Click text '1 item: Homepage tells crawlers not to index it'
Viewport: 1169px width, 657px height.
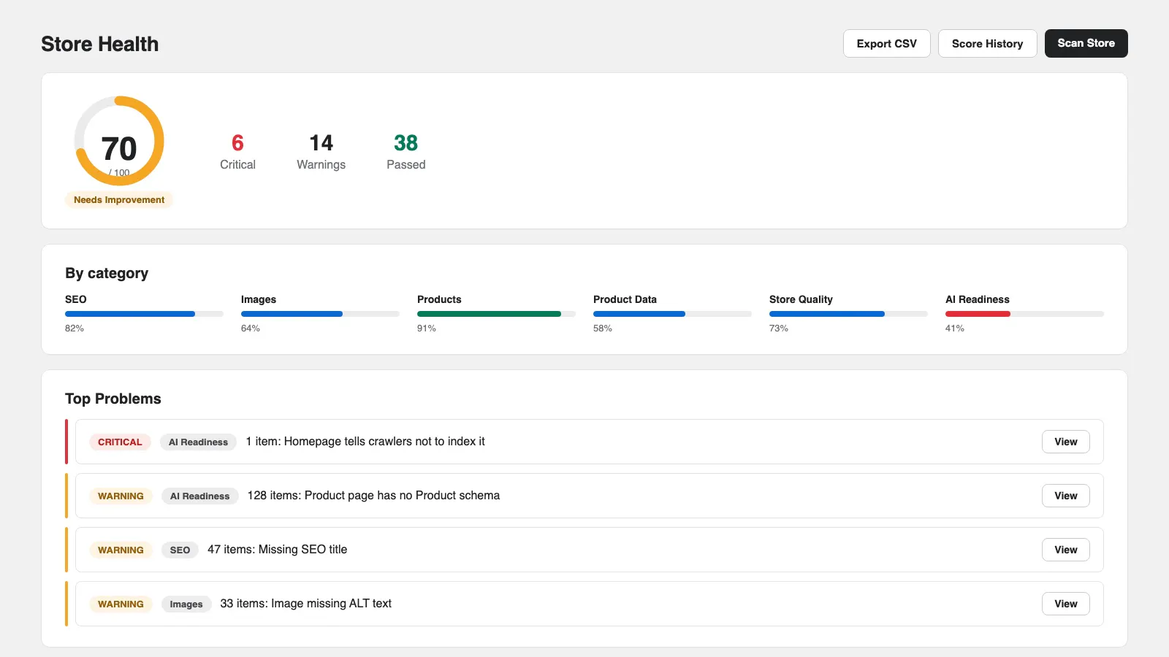click(x=365, y=442)
